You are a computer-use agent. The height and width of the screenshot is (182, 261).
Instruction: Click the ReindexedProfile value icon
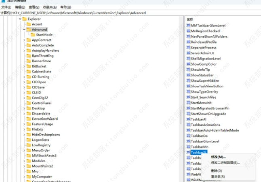[188, 42]
